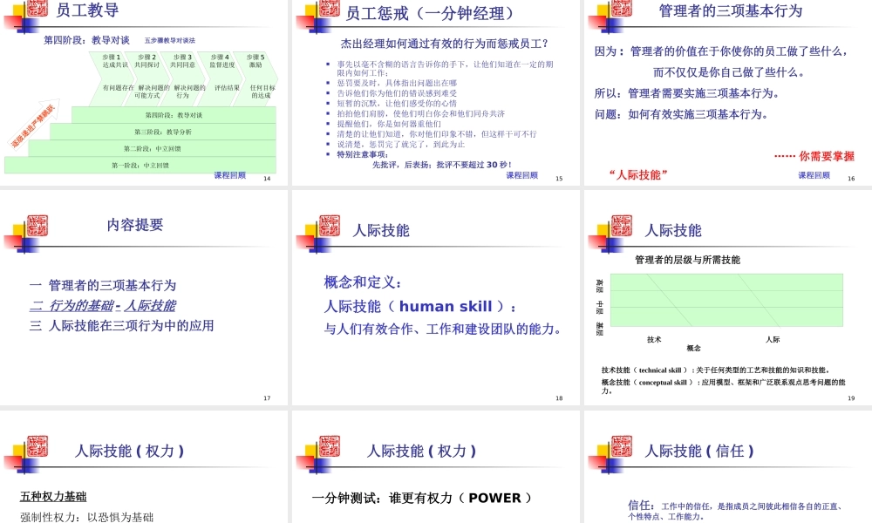Click 课程回顾 link on slide 14
This screenshot has height=523, width=872.
pyautogui.click(x=229, y=175)
